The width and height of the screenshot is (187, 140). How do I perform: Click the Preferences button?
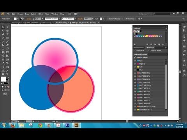[130, 19]
